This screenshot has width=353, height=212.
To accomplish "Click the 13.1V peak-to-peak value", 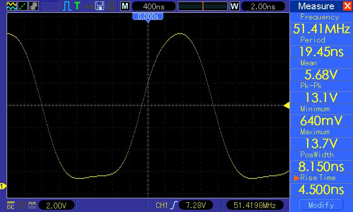I will tap(321, 98).
